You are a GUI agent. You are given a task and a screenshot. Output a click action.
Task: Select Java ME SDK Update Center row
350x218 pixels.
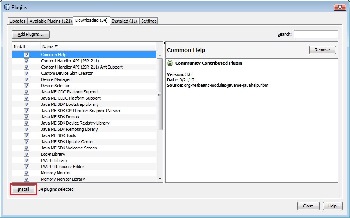84,142
